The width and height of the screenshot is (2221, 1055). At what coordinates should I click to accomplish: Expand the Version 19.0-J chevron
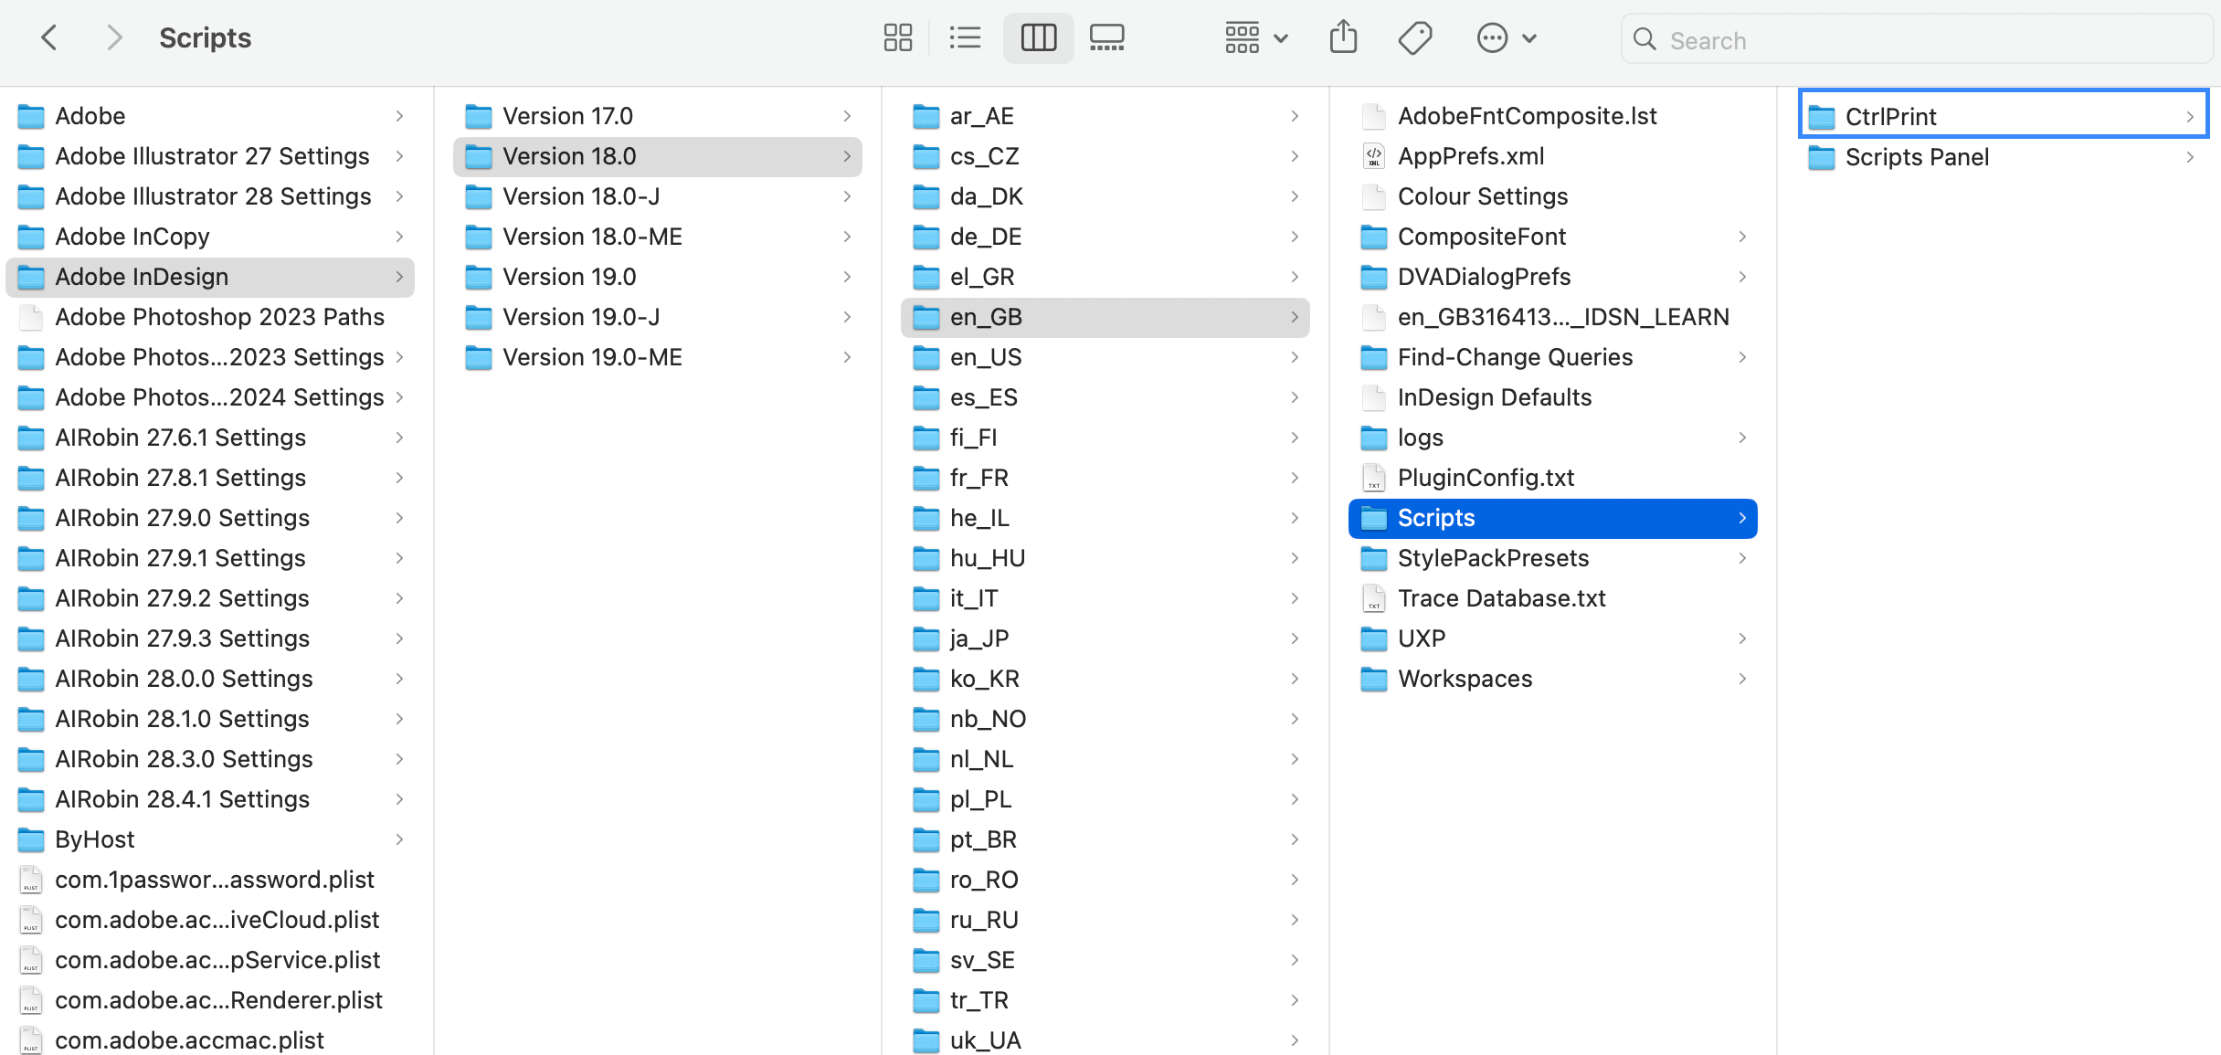[847, 317]
